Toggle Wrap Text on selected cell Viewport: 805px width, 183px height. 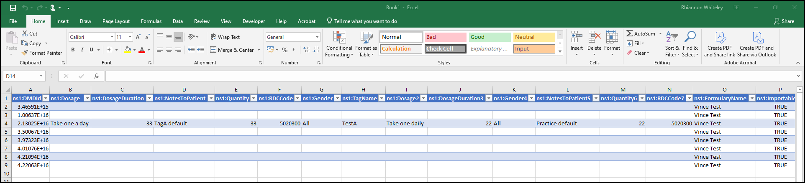(x=225, y=37)
